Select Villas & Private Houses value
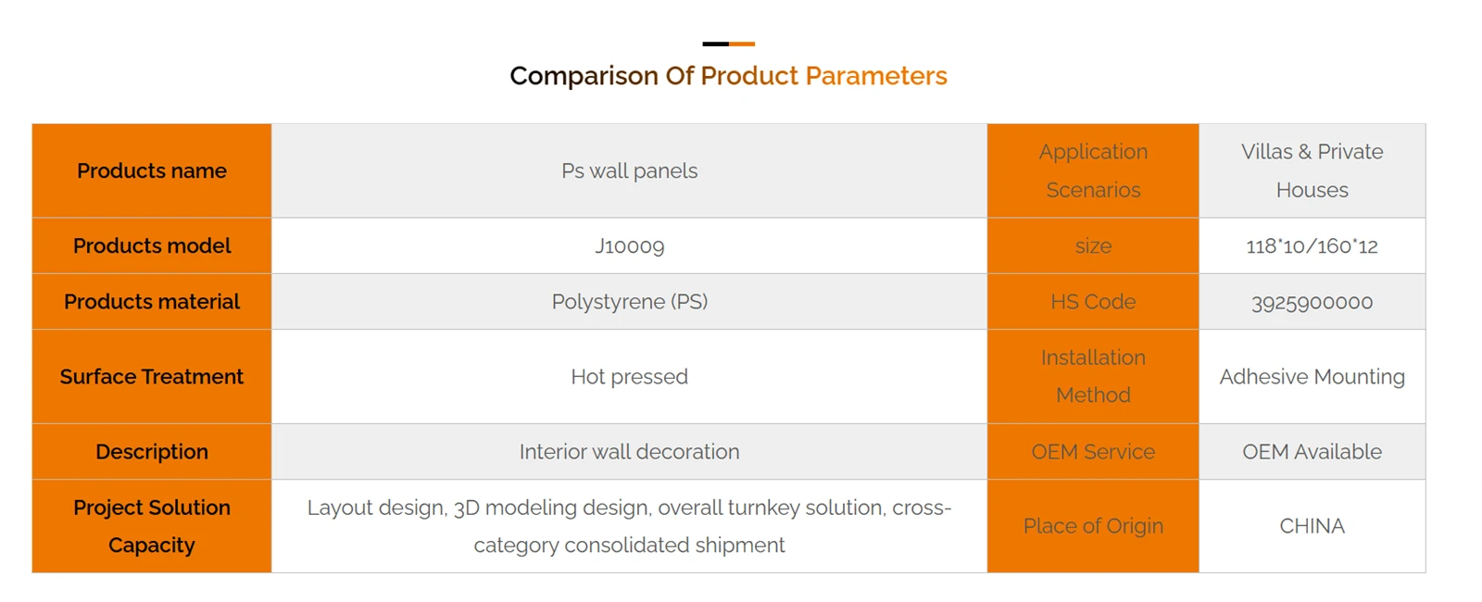Image resolution: width=1482 pixels, height=602 pixels. pyautogui.click(x=1312, y=170)
